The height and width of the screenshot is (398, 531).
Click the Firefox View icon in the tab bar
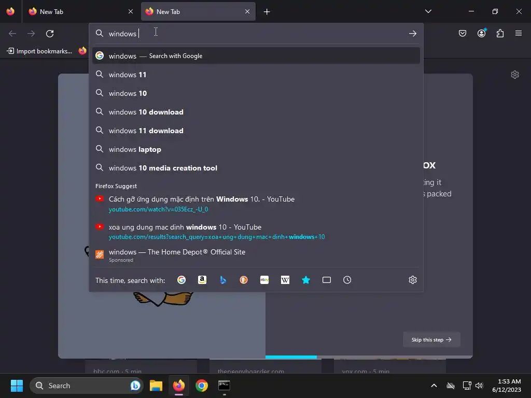coord(10,11)
